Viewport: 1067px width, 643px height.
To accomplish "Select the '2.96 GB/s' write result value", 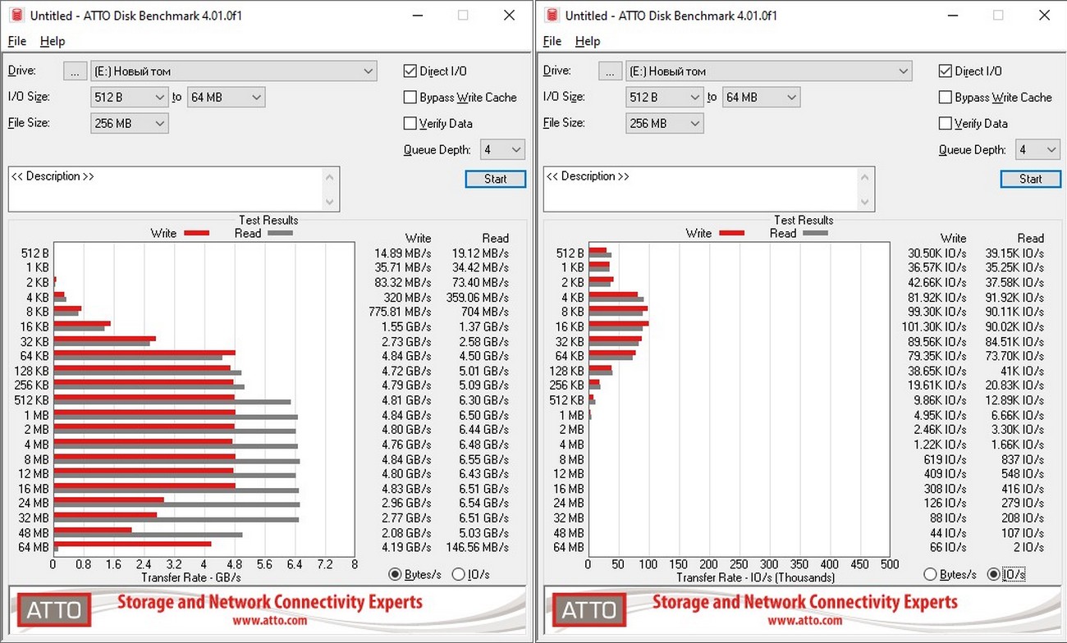I will tap(406, 503).
